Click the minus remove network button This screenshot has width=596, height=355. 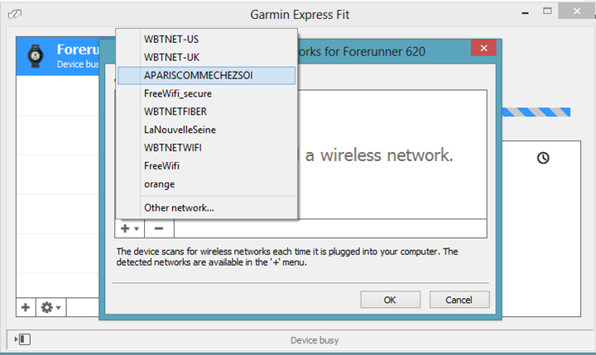pyautogui.click(x=159, y=229)
